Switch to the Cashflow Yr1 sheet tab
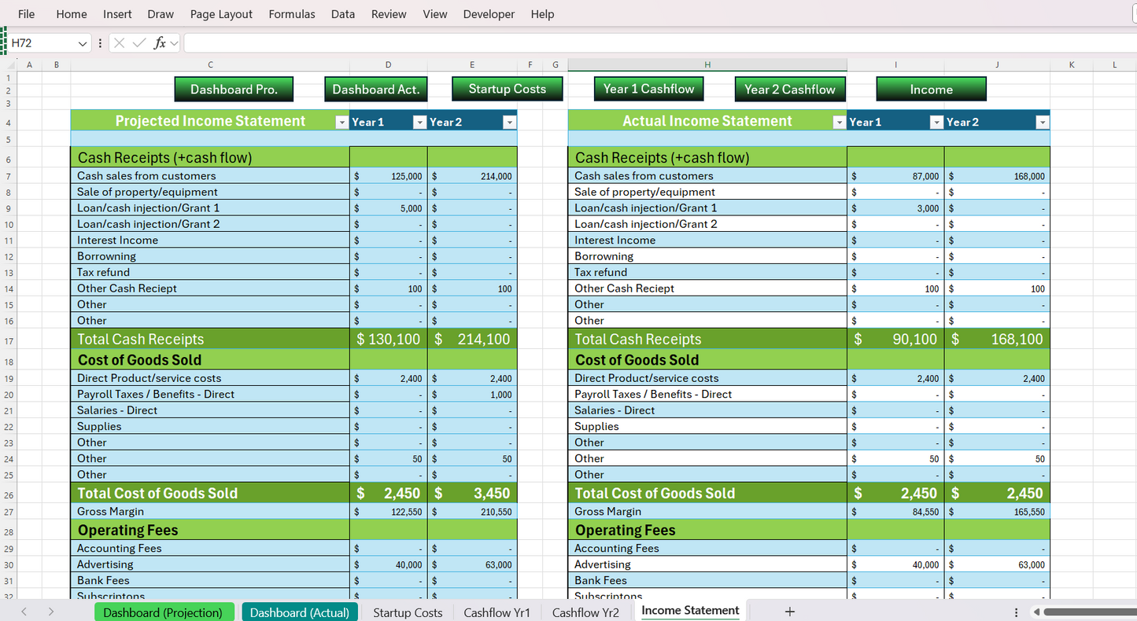 point(497,612)
